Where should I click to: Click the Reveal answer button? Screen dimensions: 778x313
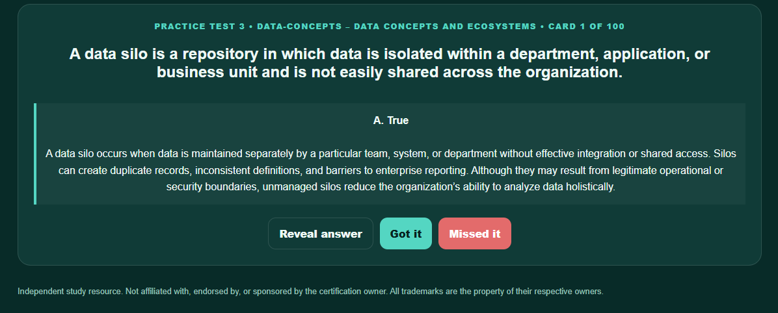[321, 233]
